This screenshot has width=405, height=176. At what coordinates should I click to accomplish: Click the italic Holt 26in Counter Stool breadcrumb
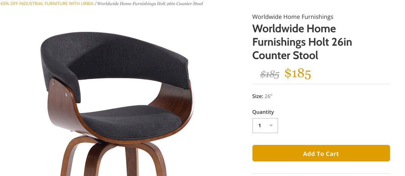(150, 4)
